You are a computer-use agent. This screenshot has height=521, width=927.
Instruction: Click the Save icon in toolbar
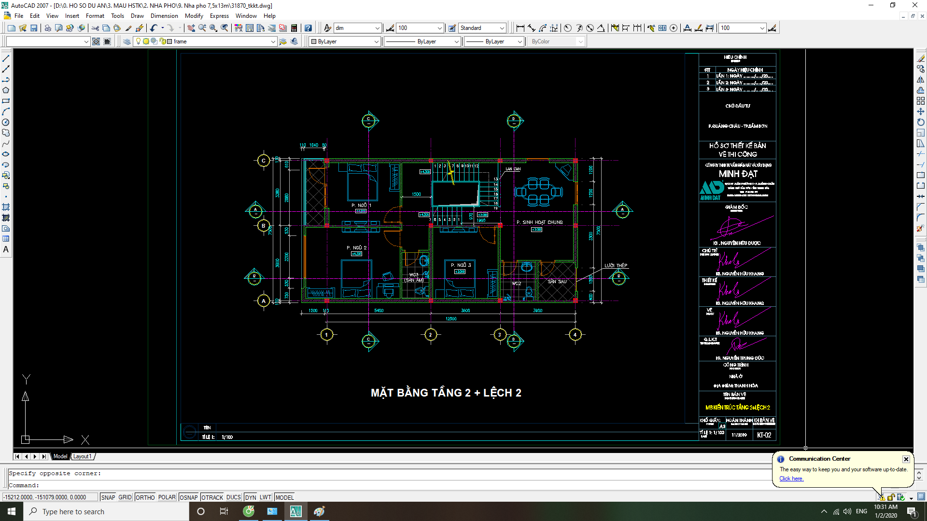click(34, 28)
